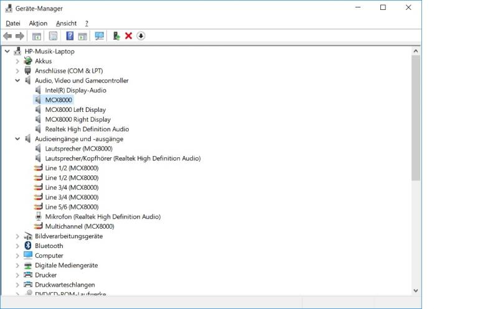Viewport: 498px width, 309px height.
Task: Open the Aktion menu
Action: 38,24
